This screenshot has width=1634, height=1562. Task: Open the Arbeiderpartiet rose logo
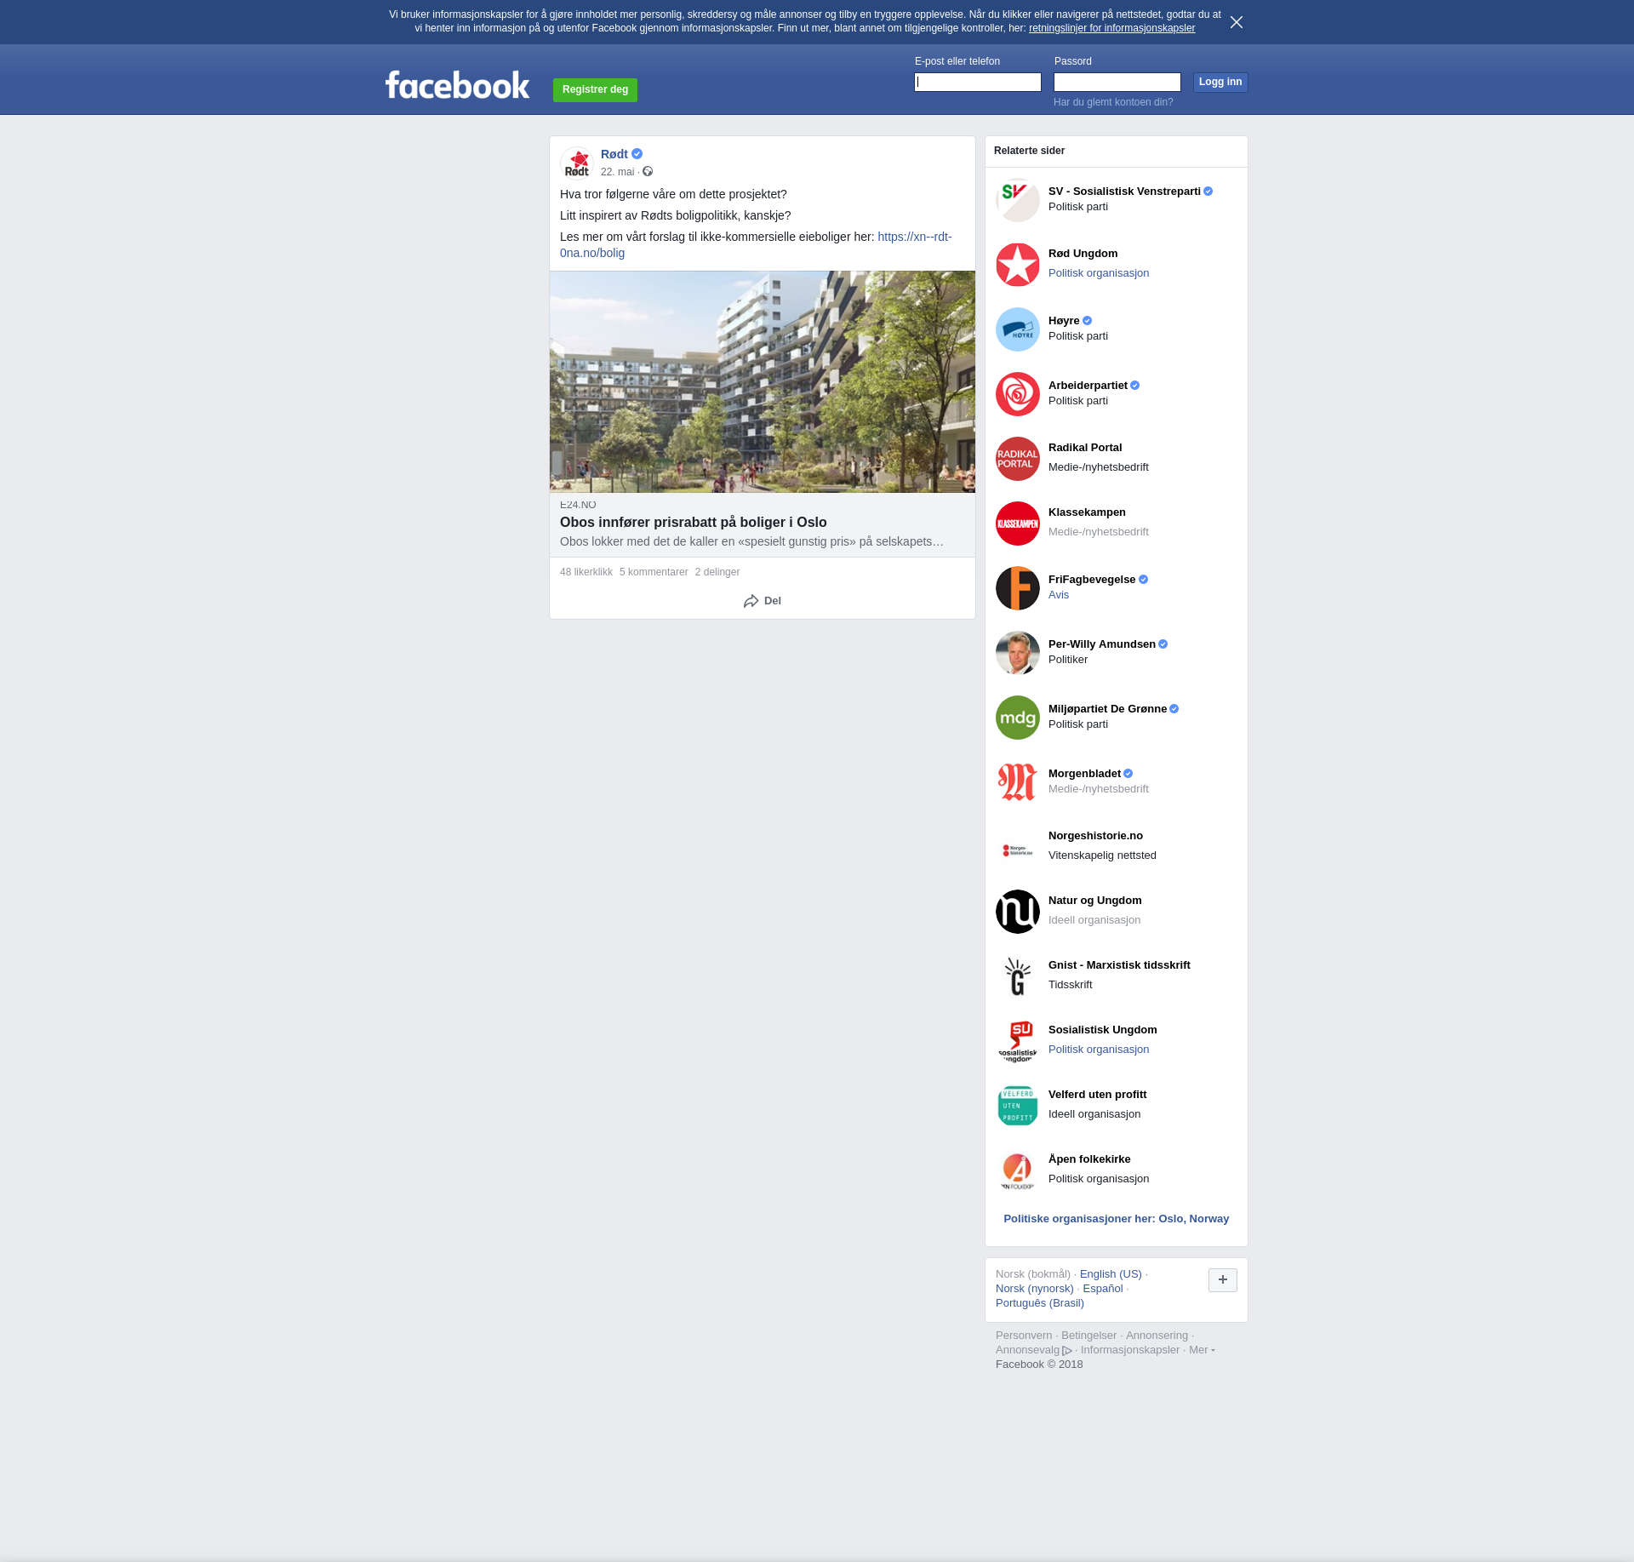(x=1018, y=394)
